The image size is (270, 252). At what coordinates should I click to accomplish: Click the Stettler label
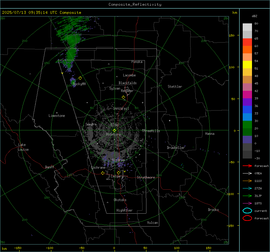(x=175, y=87)
